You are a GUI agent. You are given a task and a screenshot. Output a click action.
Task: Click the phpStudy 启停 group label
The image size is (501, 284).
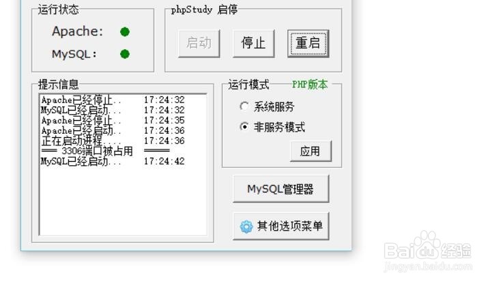point(204,10)
